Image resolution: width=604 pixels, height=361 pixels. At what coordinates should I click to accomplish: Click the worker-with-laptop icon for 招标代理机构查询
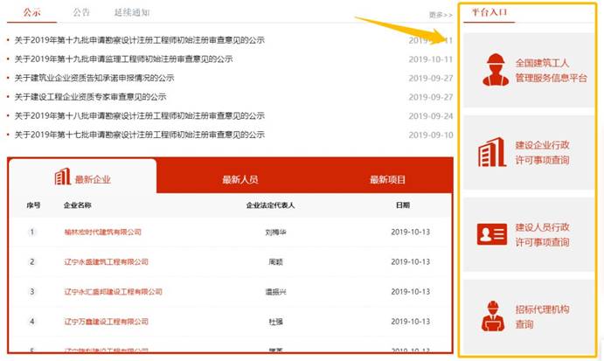click(x=493, y=316)
